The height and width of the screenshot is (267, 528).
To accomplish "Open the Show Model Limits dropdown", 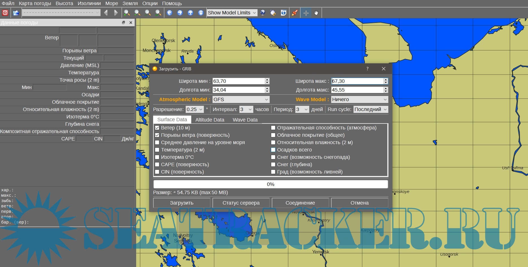I will pos(232,13).
